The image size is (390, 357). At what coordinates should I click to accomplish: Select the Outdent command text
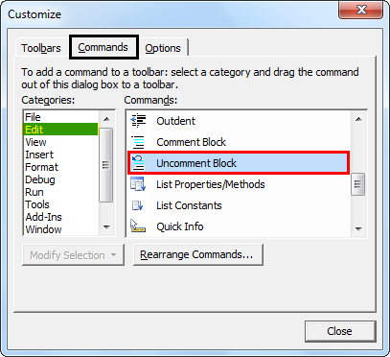pos(175,121)
